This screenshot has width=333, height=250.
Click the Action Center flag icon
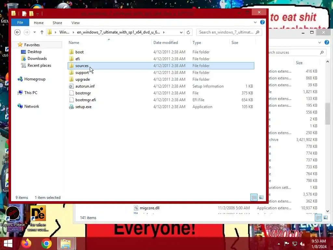[286, 244]
